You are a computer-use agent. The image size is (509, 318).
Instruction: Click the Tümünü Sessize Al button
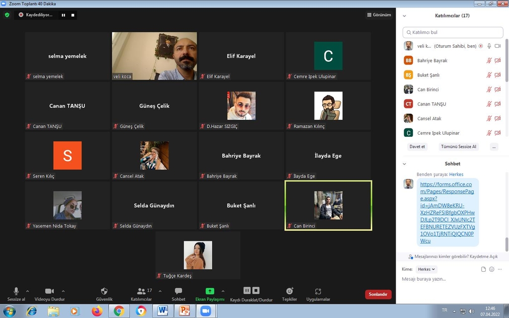pyautogui.click(x=458, y=147)
